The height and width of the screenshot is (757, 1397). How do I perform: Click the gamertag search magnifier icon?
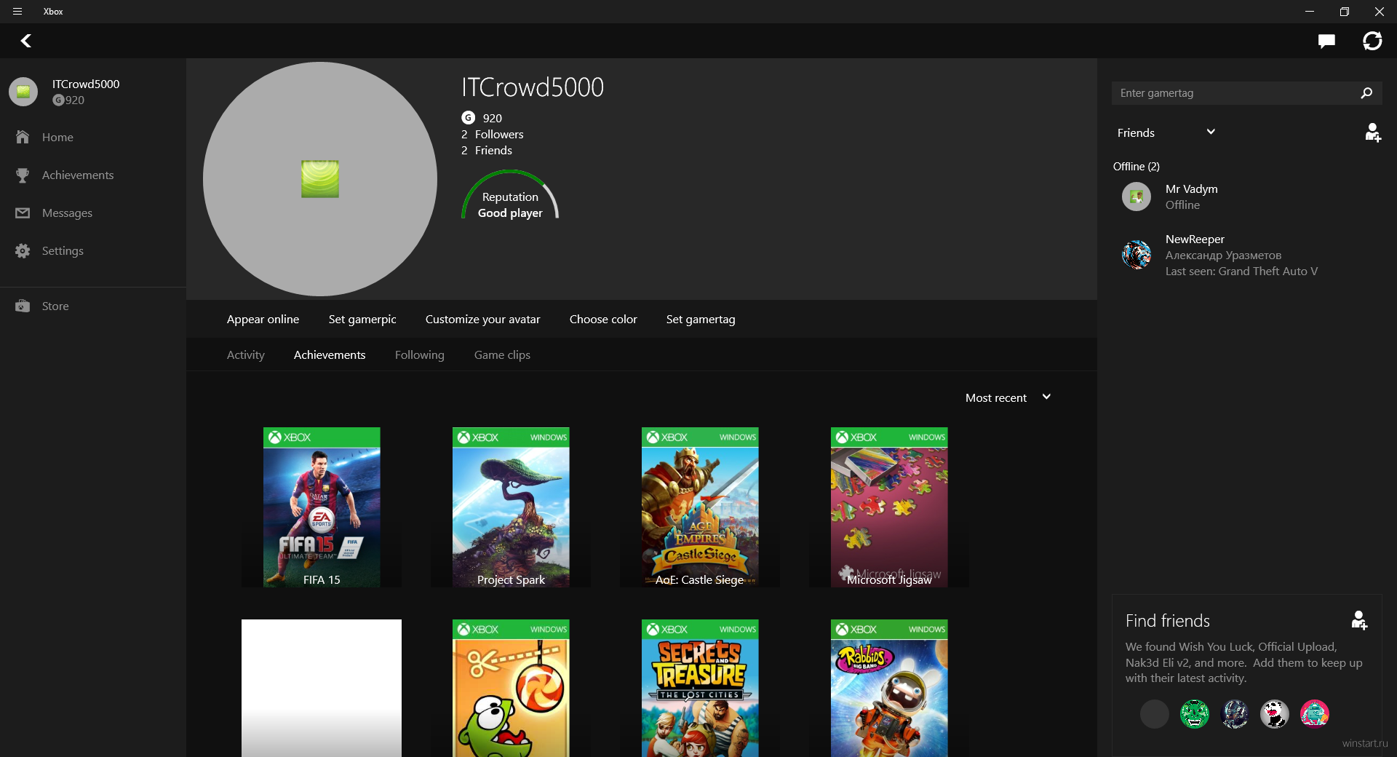[1366, 93]
